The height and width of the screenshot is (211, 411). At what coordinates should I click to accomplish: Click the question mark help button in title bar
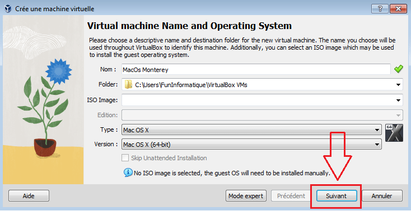point(379,8)
